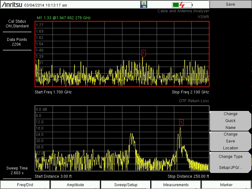252x189 pixels.
Task: Open the Sweep/Setup menu
Action: click(126, 185)
